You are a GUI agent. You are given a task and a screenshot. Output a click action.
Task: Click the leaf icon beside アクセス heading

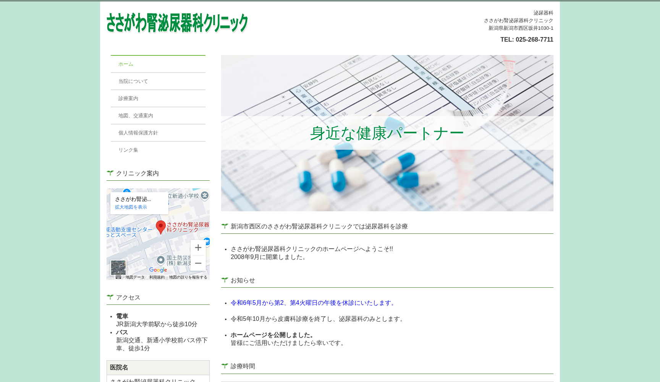(110, 297)
